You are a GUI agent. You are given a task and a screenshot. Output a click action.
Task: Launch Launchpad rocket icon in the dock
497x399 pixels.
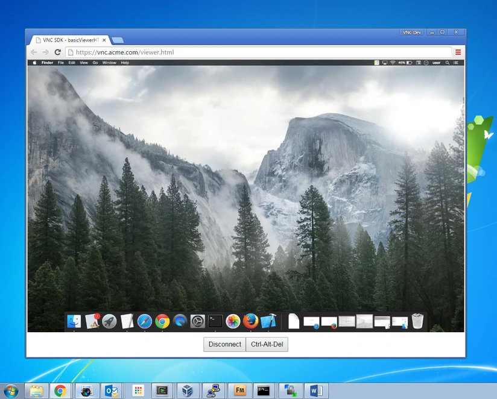click(109, 321)
